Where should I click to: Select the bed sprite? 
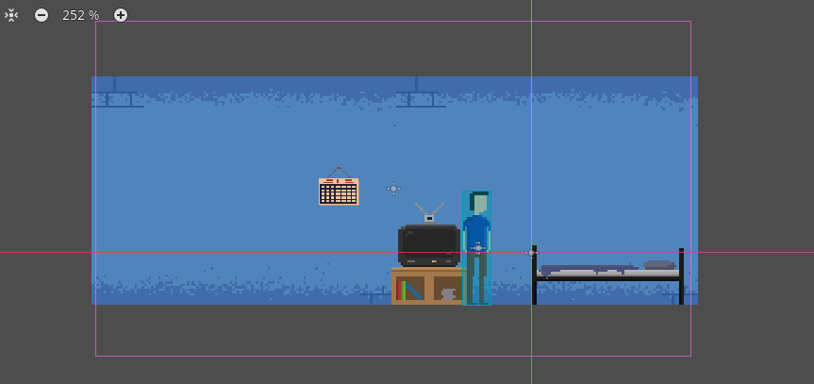[x=607, y=275]
